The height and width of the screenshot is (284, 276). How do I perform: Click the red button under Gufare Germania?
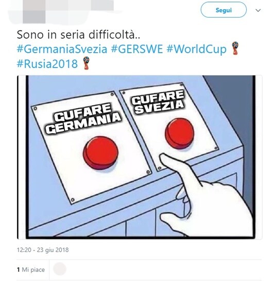[x=100, y=153]
